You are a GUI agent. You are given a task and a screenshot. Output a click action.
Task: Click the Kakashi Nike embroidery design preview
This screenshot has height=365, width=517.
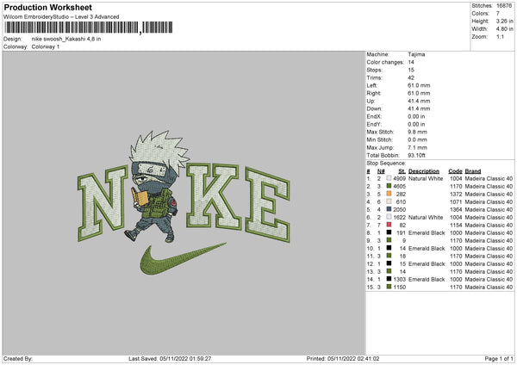[184, 203]
